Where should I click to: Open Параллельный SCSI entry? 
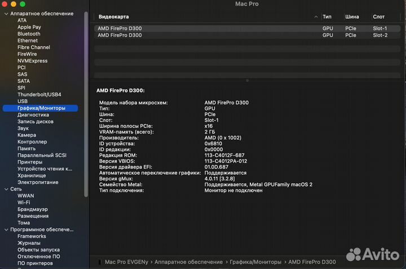pyautogui.click(x=42, y=155)
